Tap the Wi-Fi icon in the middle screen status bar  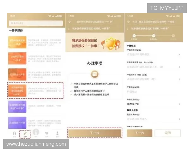click(108, 16)
